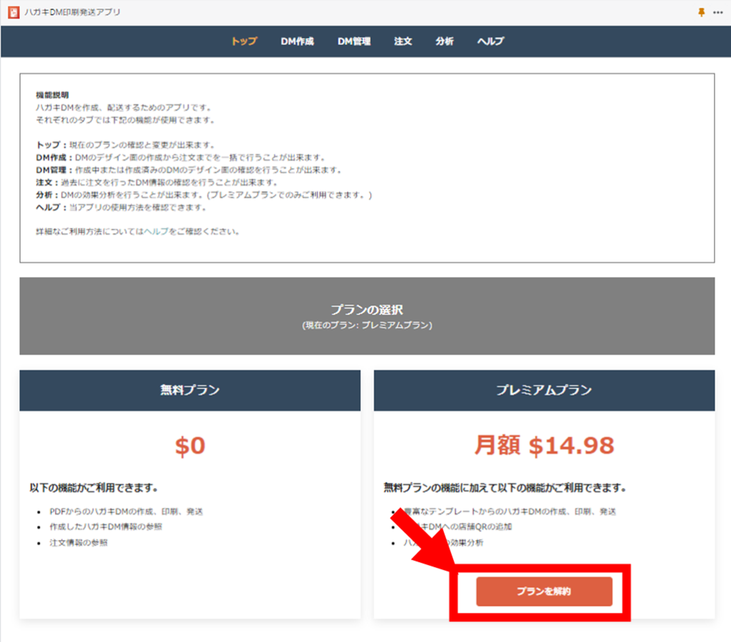Click the ハガキDM印刷発送アプリ title text
This screenshot has height=642, width=731.
(72, 13)
